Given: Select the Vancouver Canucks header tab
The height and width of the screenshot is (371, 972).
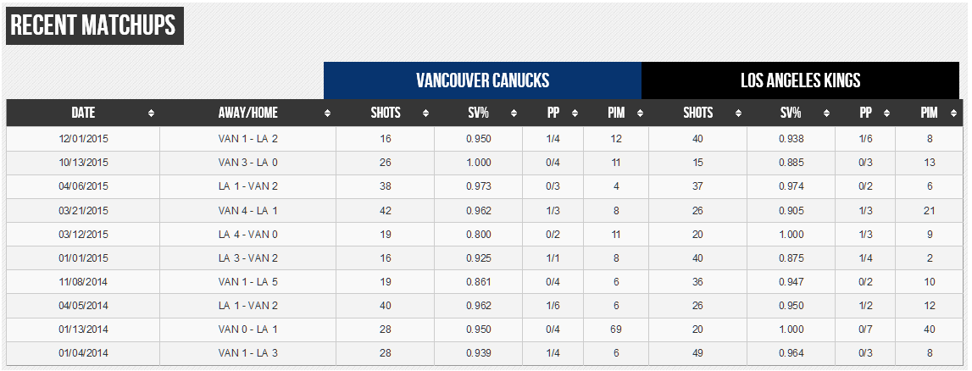Looking at the screenshot, I should coord(482,80).
